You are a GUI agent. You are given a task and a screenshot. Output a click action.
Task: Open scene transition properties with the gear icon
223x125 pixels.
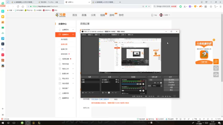161,83
